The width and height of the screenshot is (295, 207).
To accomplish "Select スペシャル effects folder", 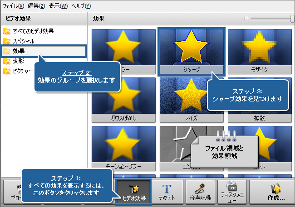I will point(24,41).
